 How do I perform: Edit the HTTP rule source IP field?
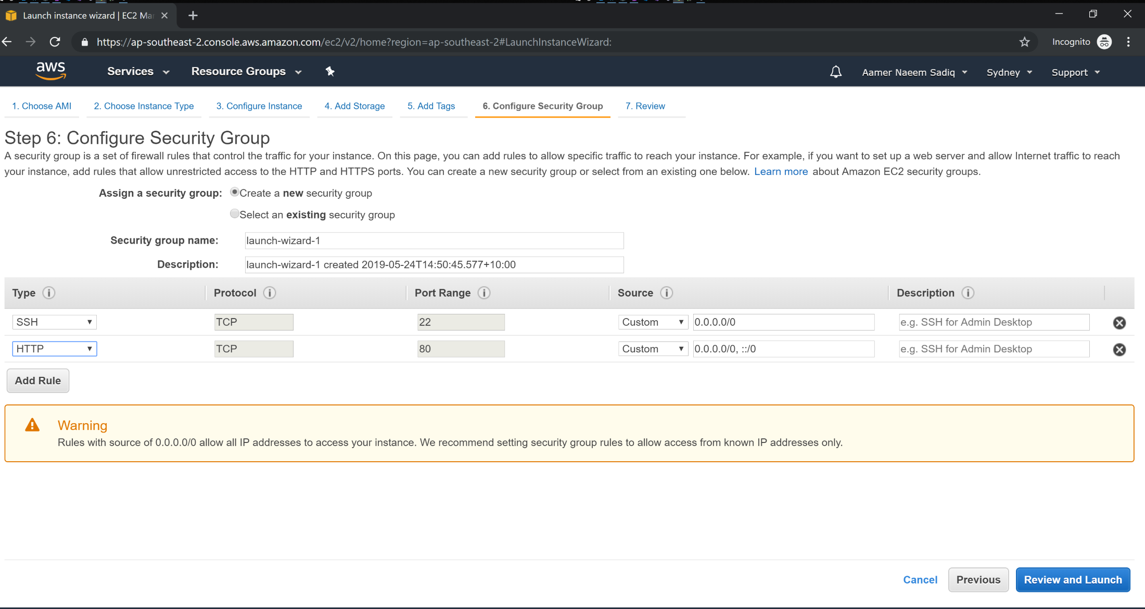[x=784, y=349]
